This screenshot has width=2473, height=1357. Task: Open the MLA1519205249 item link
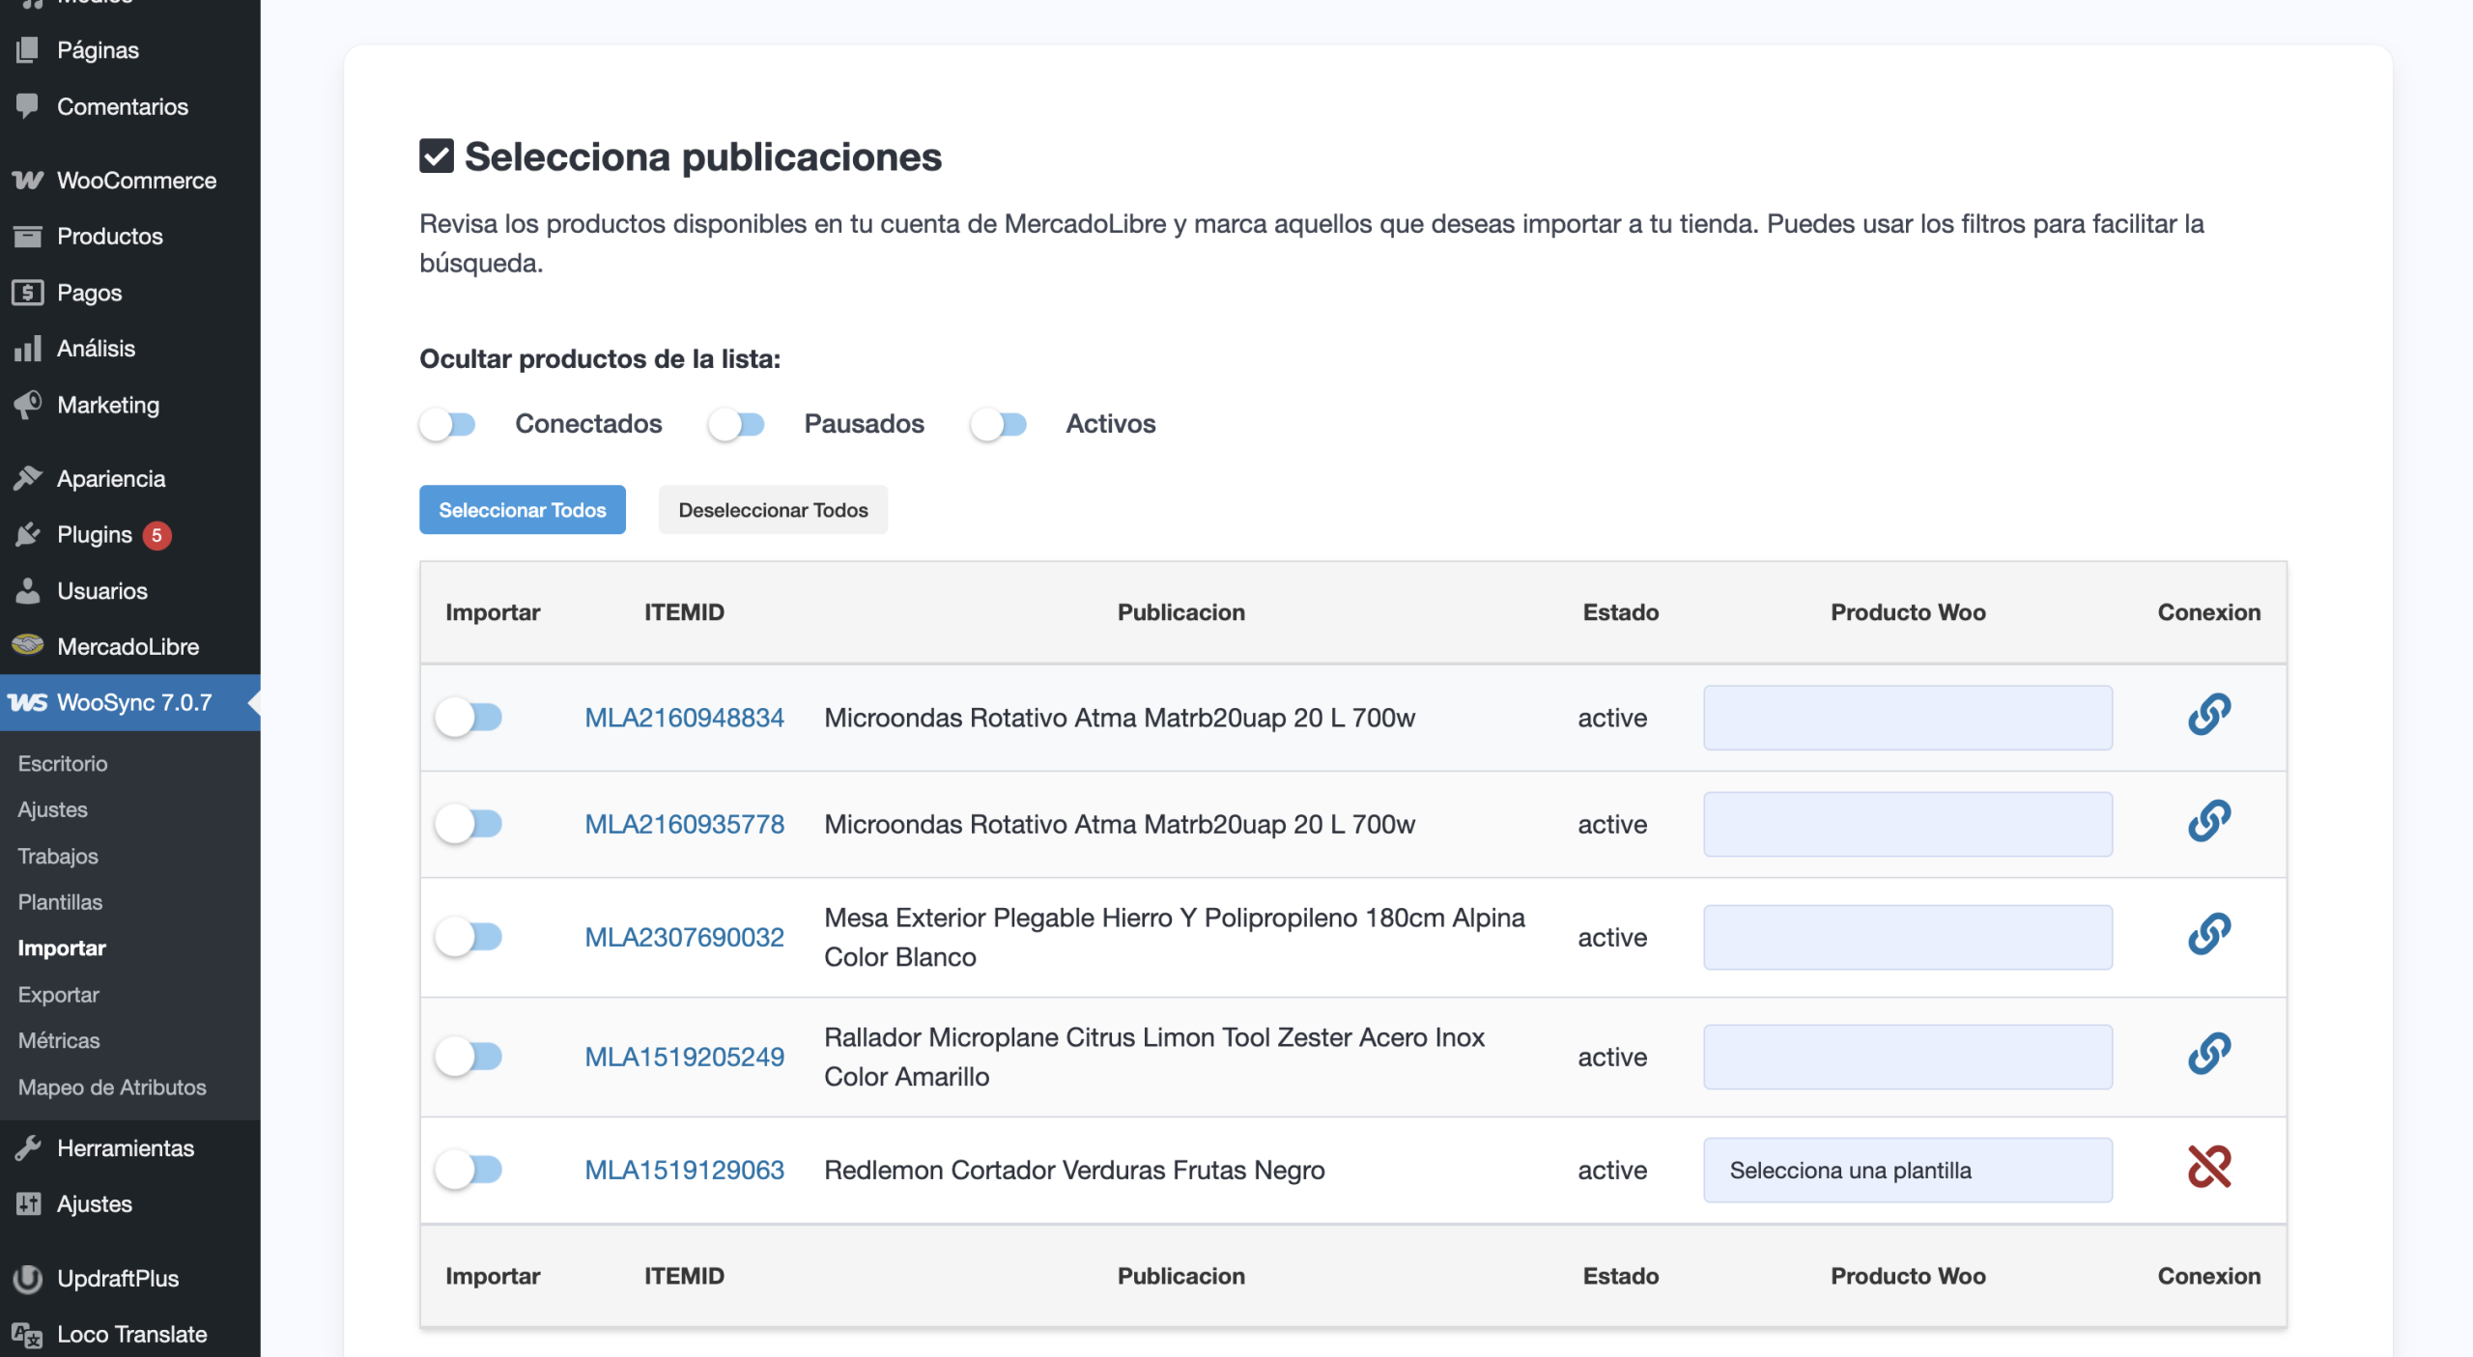click(684, 1057)
